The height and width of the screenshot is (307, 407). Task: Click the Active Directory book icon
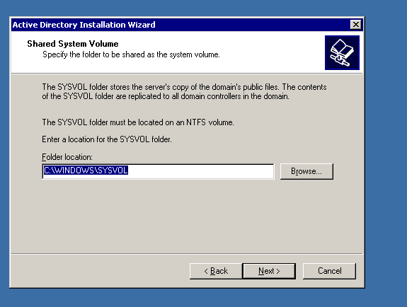[x=342, y=52]
